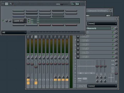Mute the first mixer track LED
The width and height of the screenshot is (124, 93).
[x=28, y=55]
